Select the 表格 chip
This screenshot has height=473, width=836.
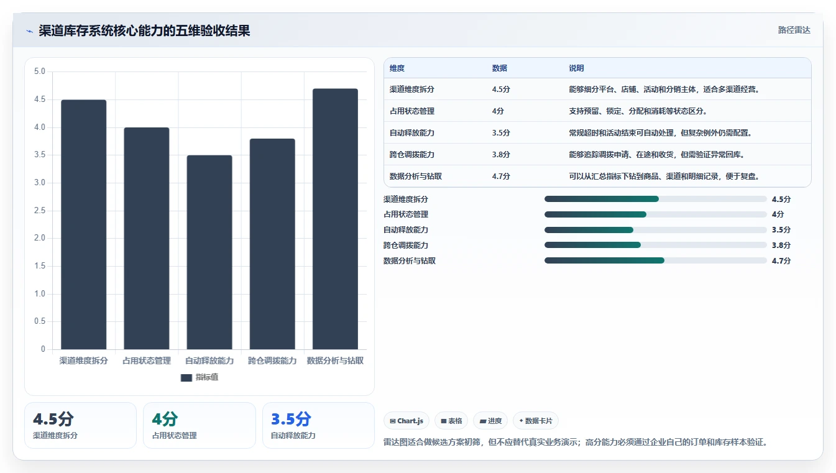tap(451, 421)
